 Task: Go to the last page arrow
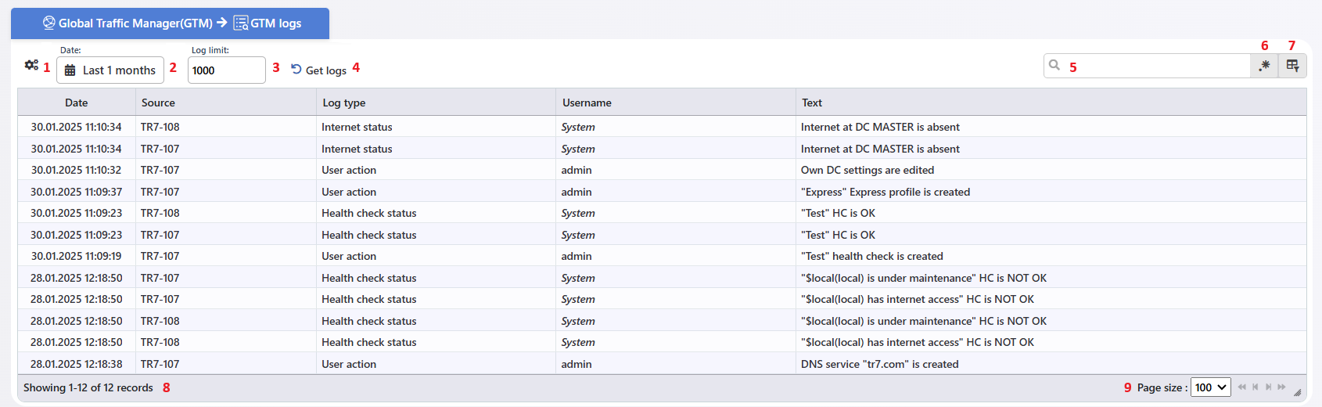pos(1281,387)
